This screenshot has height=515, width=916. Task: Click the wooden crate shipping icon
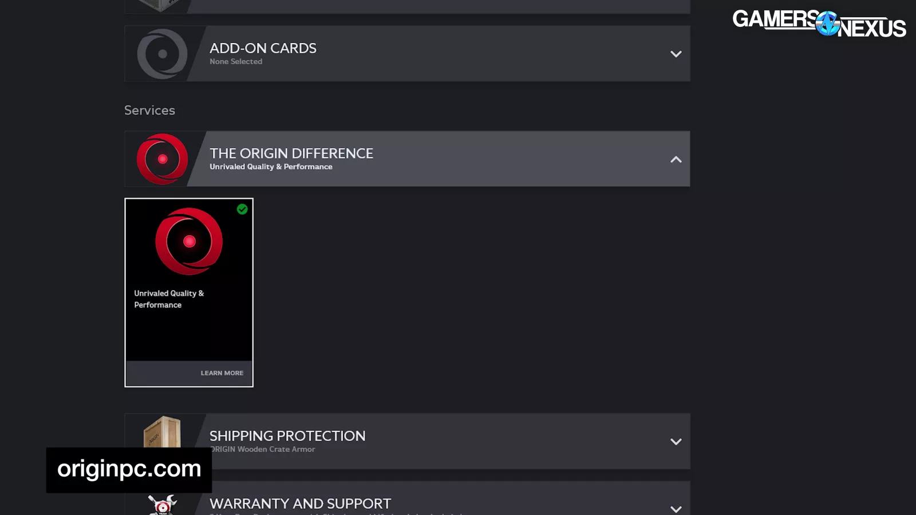tap(162, 432)
